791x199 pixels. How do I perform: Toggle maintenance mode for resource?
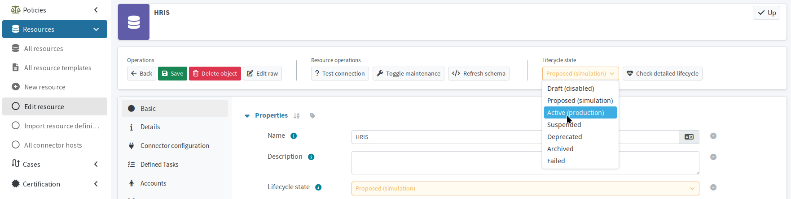pyautogui.click(x=409, y=73)
